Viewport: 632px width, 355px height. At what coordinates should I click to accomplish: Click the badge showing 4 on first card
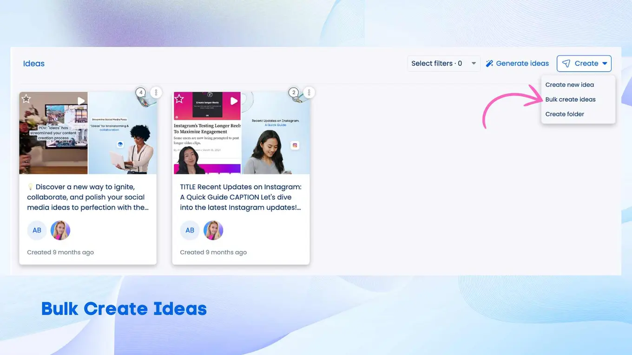(141, 92)
